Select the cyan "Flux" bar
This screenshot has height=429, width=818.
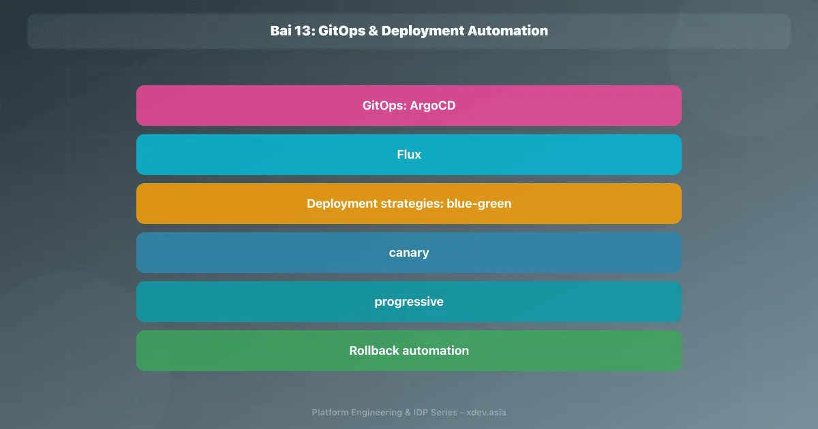click(x=409, y=155)
